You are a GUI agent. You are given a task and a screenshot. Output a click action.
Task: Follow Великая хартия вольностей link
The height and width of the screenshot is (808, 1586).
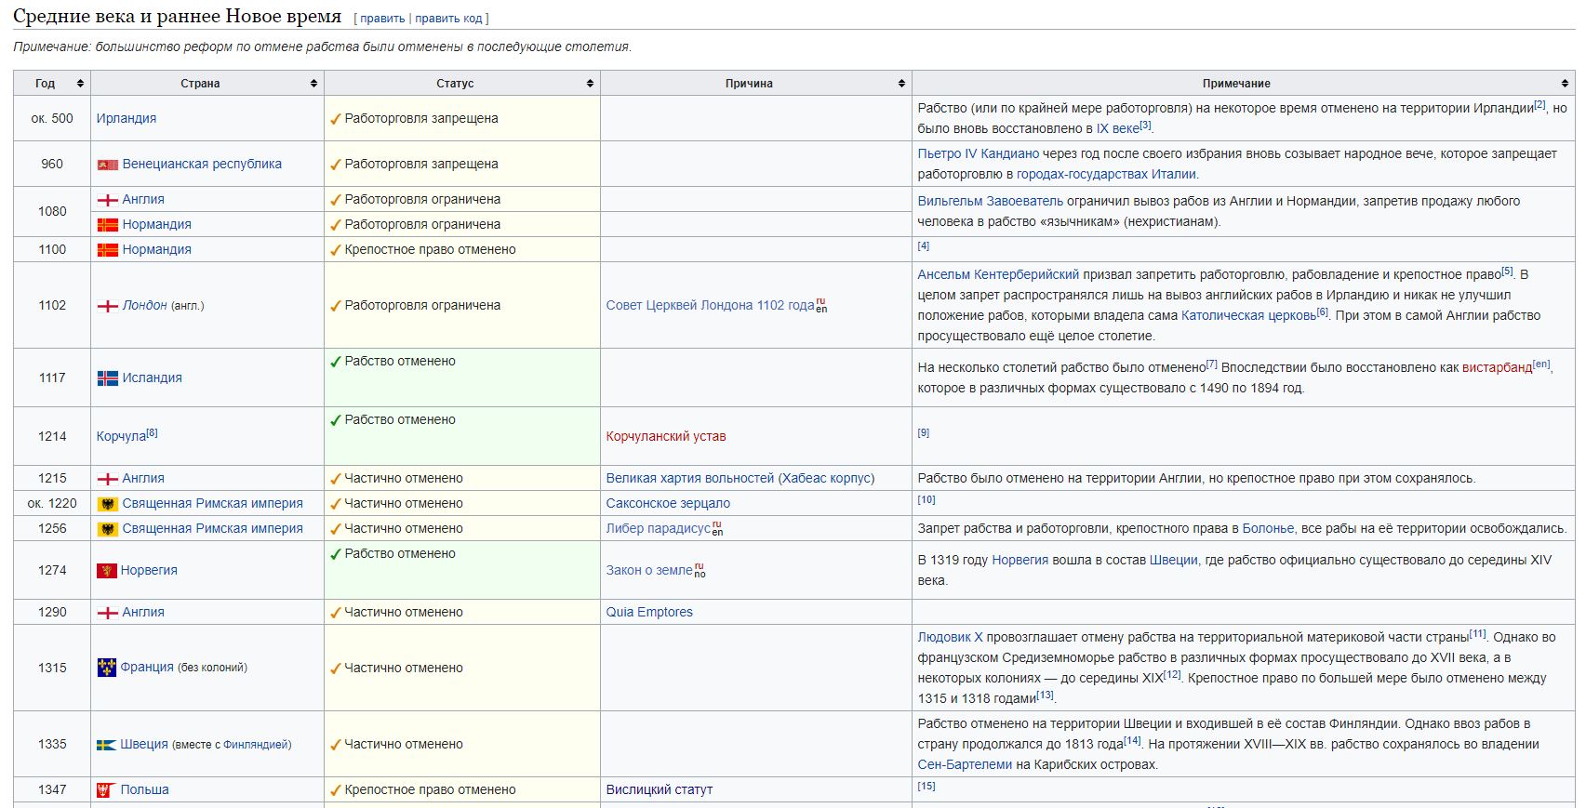690,479
